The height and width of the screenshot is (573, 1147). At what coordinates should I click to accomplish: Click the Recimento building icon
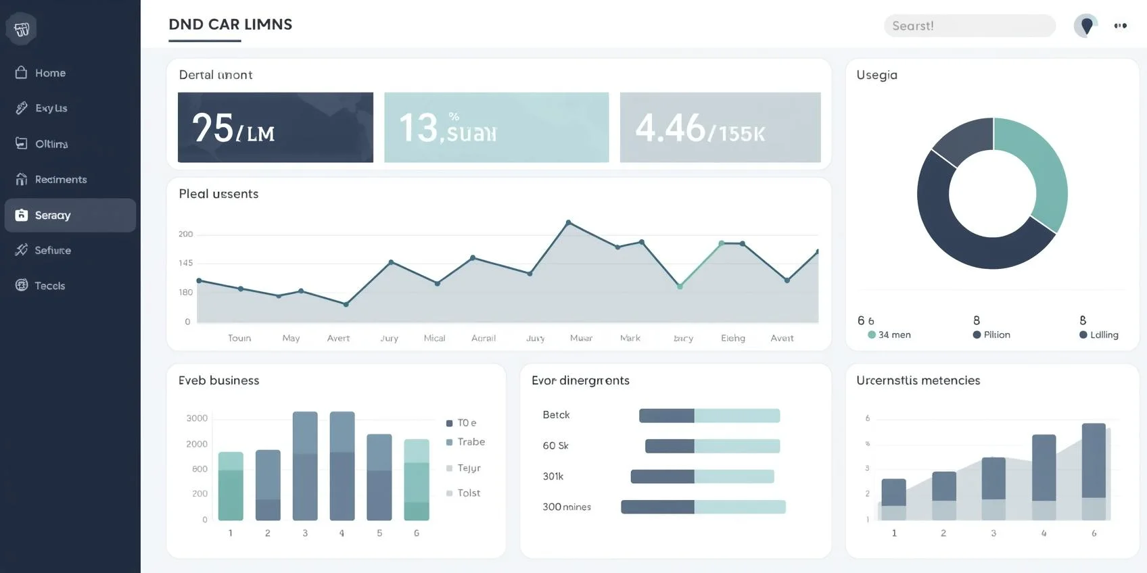pyautogui.click(x=22, y=179)
